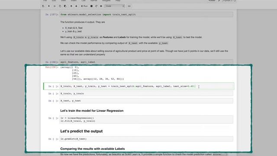The width and height of the screenshot is (277, 156).
Task: Open the command palette keyboard icon
Action: click(129, 6)
